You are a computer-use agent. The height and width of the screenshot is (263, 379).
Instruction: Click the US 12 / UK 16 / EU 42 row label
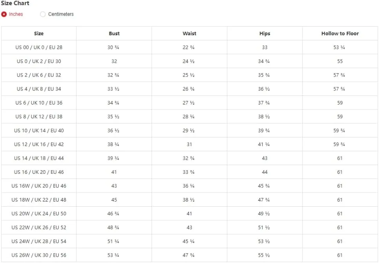click(x=39, y=144)
